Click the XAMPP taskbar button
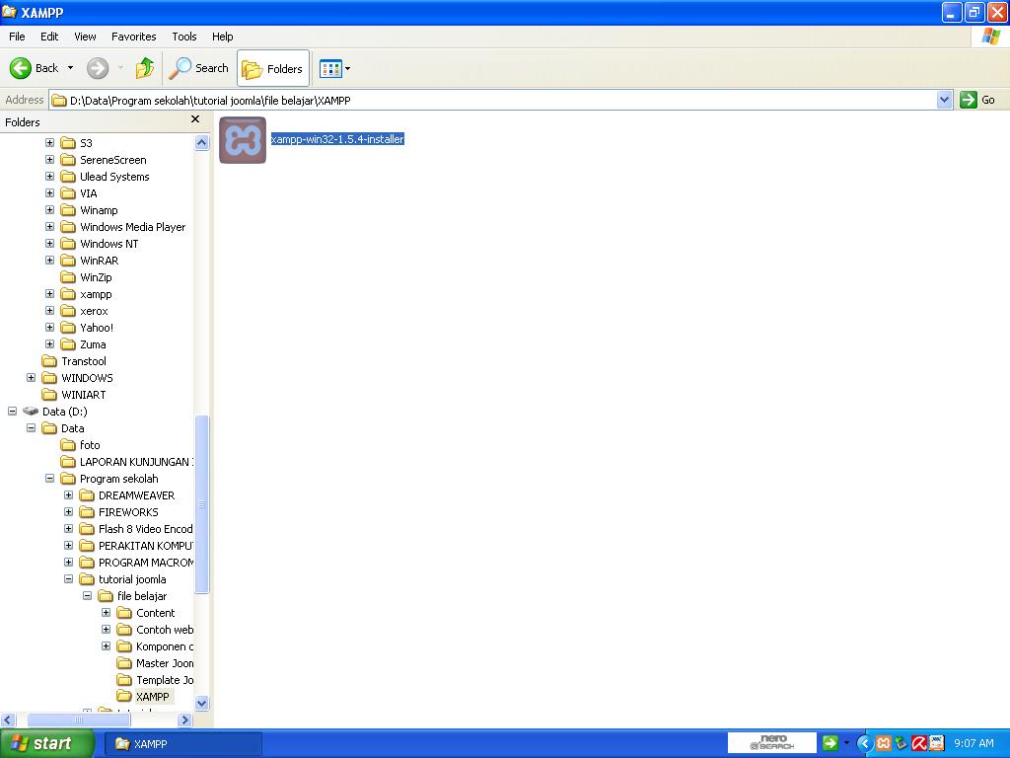This screenshot has height=758, width=1010. (x=182, y=744)
